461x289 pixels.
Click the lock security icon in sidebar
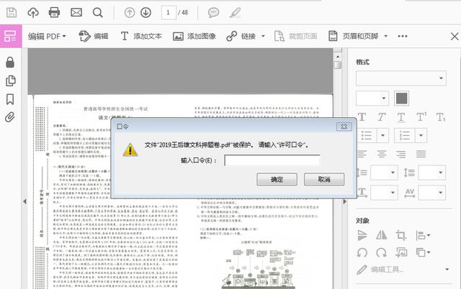(10, 63)
